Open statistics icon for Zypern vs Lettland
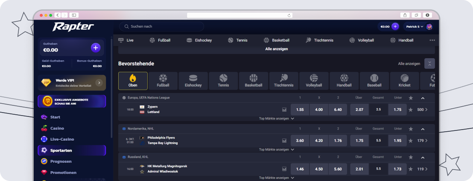 click(284, 110)
